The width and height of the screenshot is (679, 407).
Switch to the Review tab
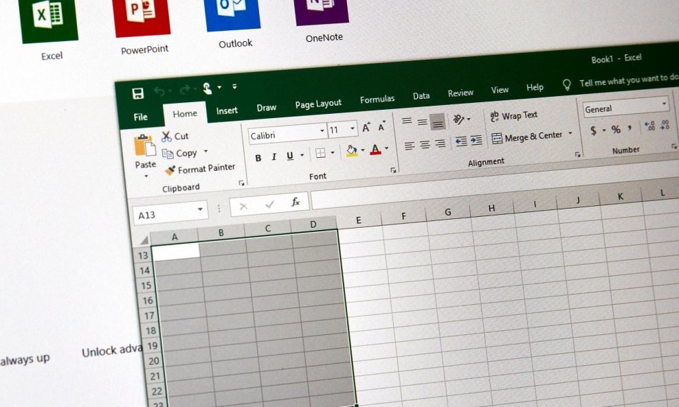pyautogui.click(x=460, y=93)
